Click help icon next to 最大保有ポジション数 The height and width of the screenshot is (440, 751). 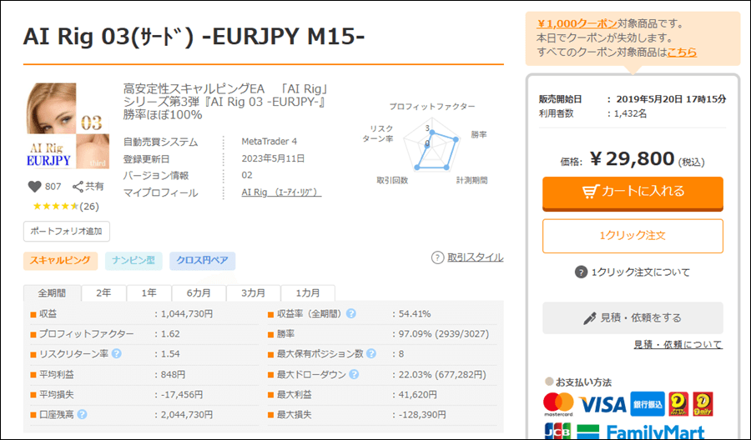coord(371,354)
